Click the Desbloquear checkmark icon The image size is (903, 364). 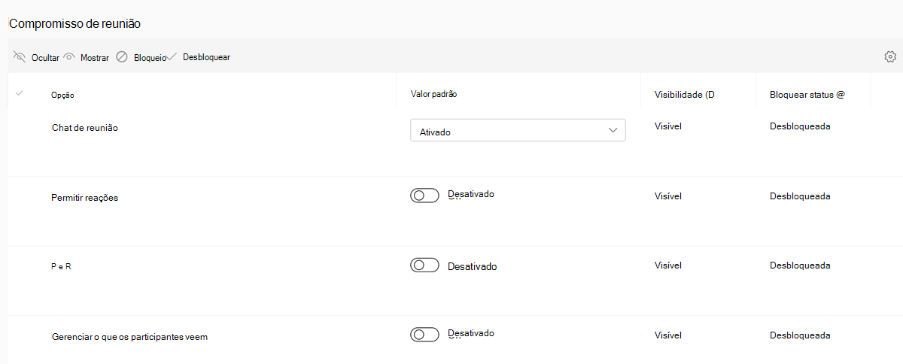tap(173, 56)
